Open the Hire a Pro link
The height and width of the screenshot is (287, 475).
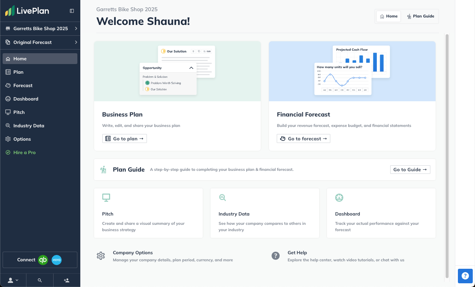click(x=24, y=152)
